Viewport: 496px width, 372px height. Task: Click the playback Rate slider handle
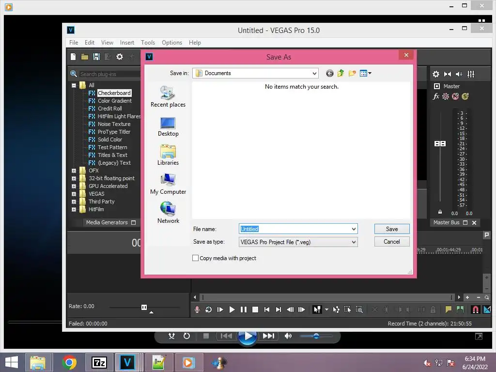(144, 307)
